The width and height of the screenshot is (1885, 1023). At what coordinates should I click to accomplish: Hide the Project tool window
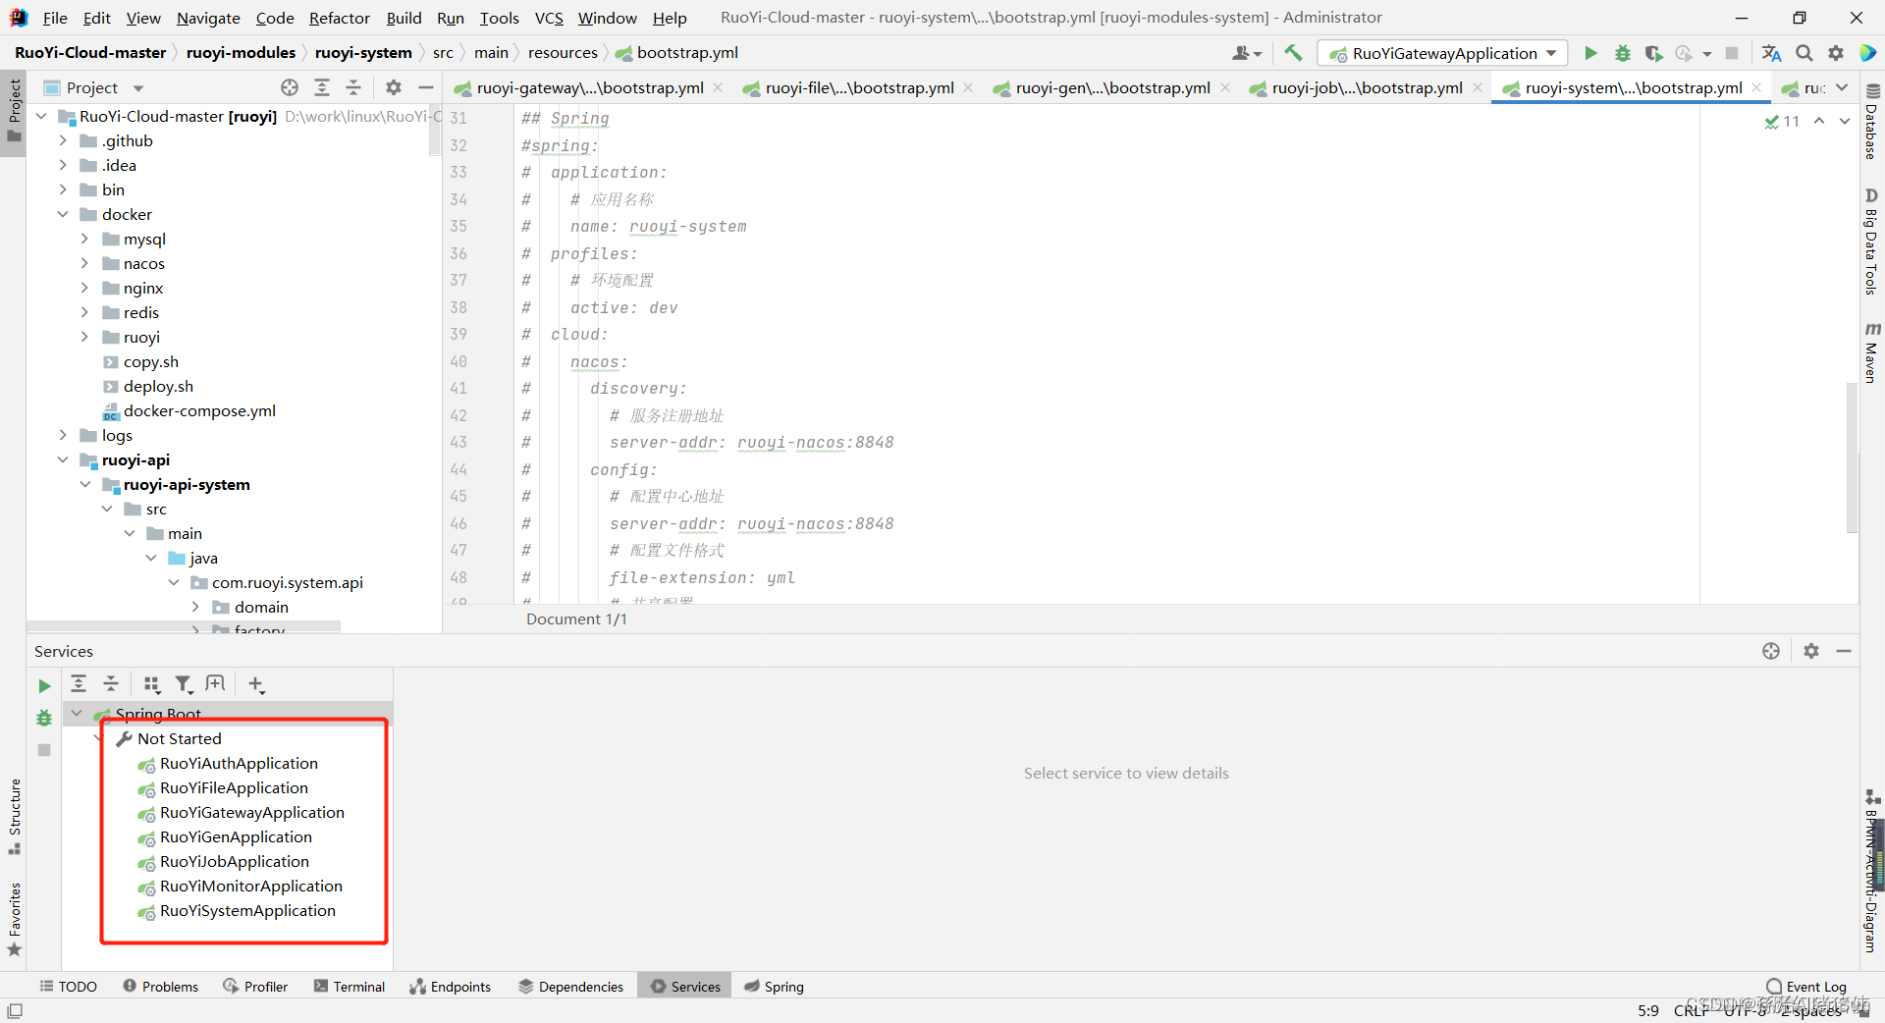(x=425, y=87)
